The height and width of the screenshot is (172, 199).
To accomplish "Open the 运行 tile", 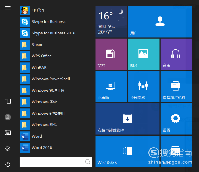I will (176, 151).
